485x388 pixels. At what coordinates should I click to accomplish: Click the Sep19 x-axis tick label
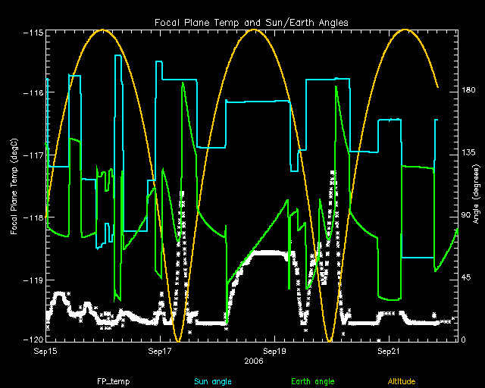[x=274, y=352]
